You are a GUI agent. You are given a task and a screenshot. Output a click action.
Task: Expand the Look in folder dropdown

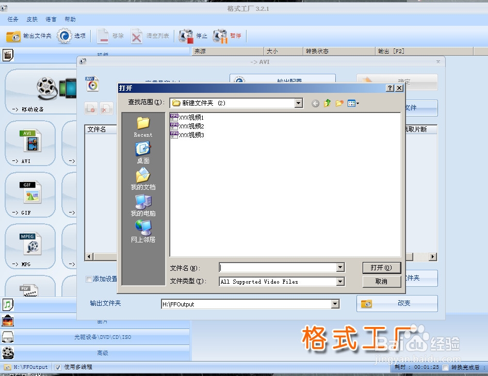299,103
